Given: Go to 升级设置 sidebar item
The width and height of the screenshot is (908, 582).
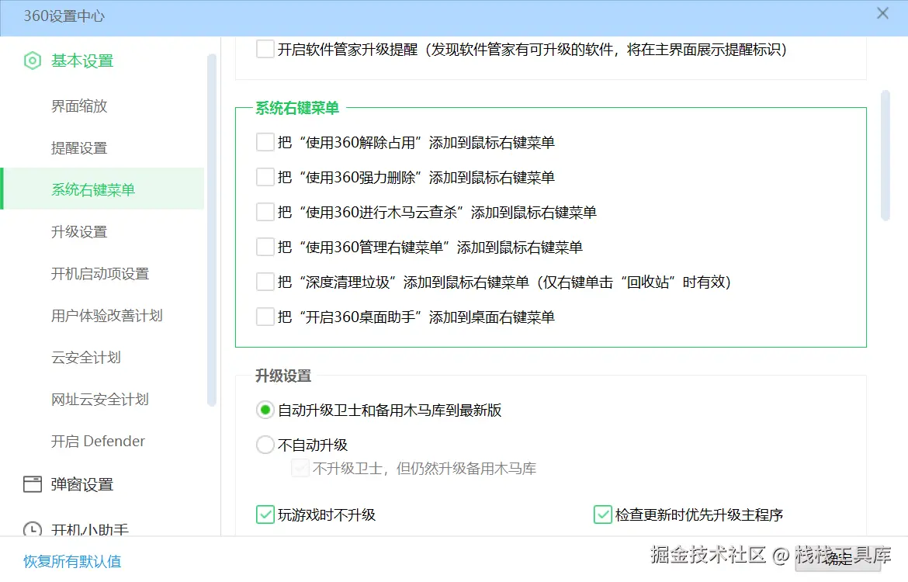Looking at the screenshot, I should pyautogui.click(x=79, y=232).
